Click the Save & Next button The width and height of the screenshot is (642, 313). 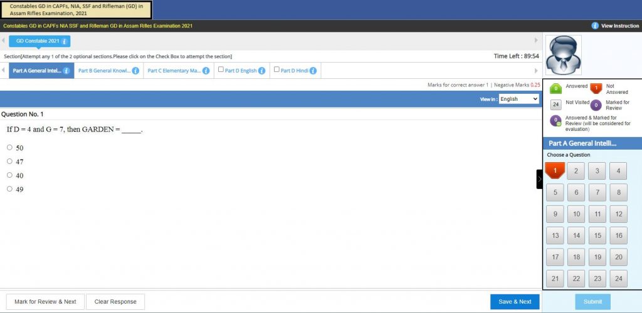[x=515, y=302]
